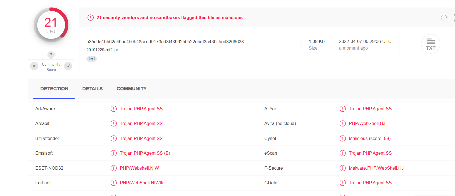Click the community score question mark marker
Image resolution: width=455 pixels, height=196 pixels.
pyautogui.click(x=51, y=55)
